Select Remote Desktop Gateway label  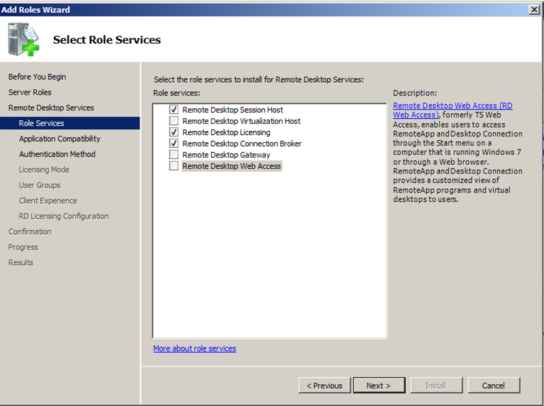pos(226,155)
